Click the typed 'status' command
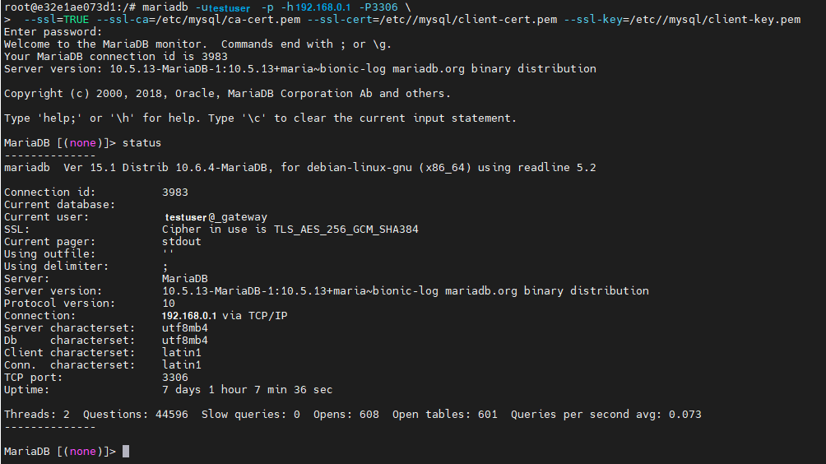826x464 pixels. click(142, 142)
